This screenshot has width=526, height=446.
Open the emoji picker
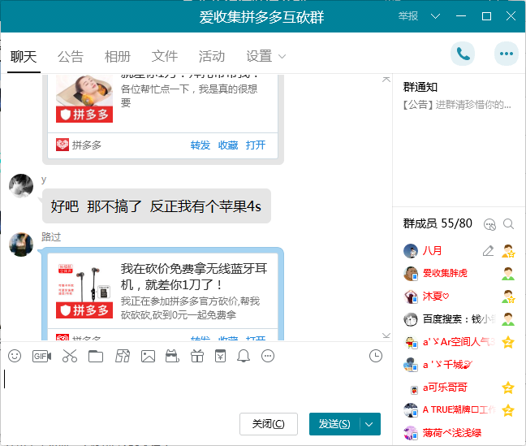pos(15,356)
